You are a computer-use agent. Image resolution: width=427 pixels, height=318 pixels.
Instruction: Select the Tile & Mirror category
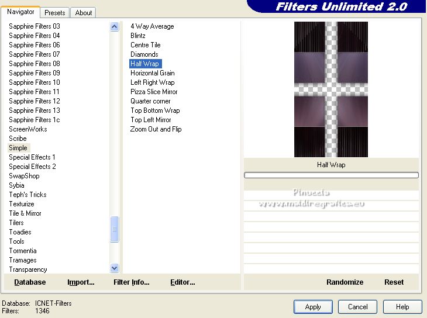click(25, 213)
